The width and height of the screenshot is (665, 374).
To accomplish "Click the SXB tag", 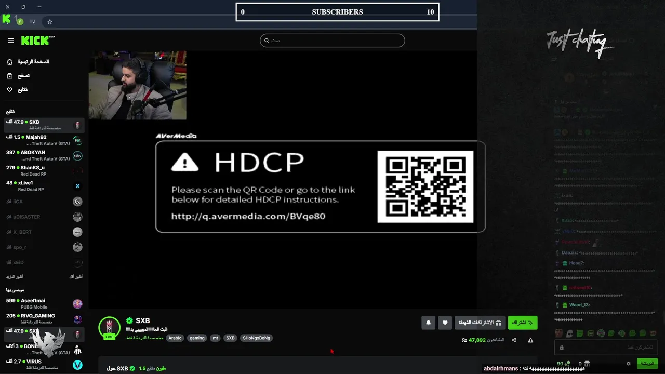I will pyautogui.click(x=231, y=338).
